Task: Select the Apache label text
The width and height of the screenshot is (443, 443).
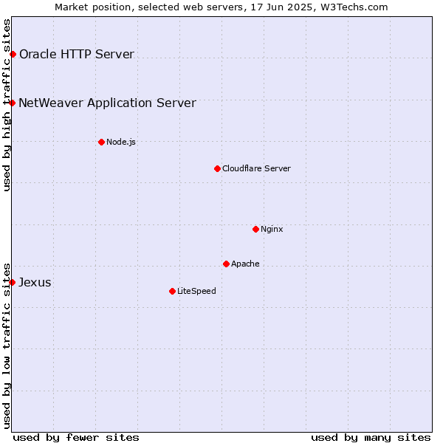Action: click(245, 264)
